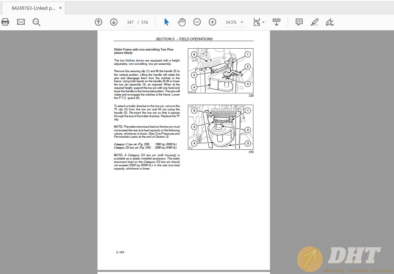The height and width of the screenshot is (274, 394).
Task: Click the Print file icon
Action: (x=5, y=22)
